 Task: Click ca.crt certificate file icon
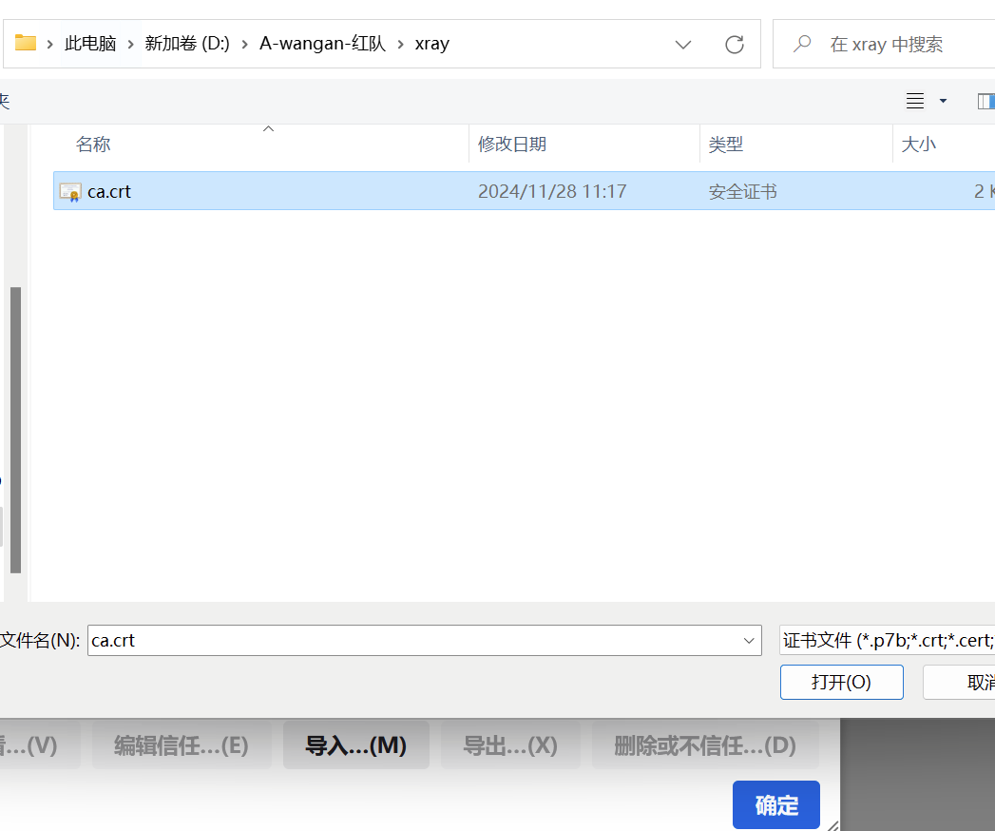pyautogui.click(x=69, y=192)
